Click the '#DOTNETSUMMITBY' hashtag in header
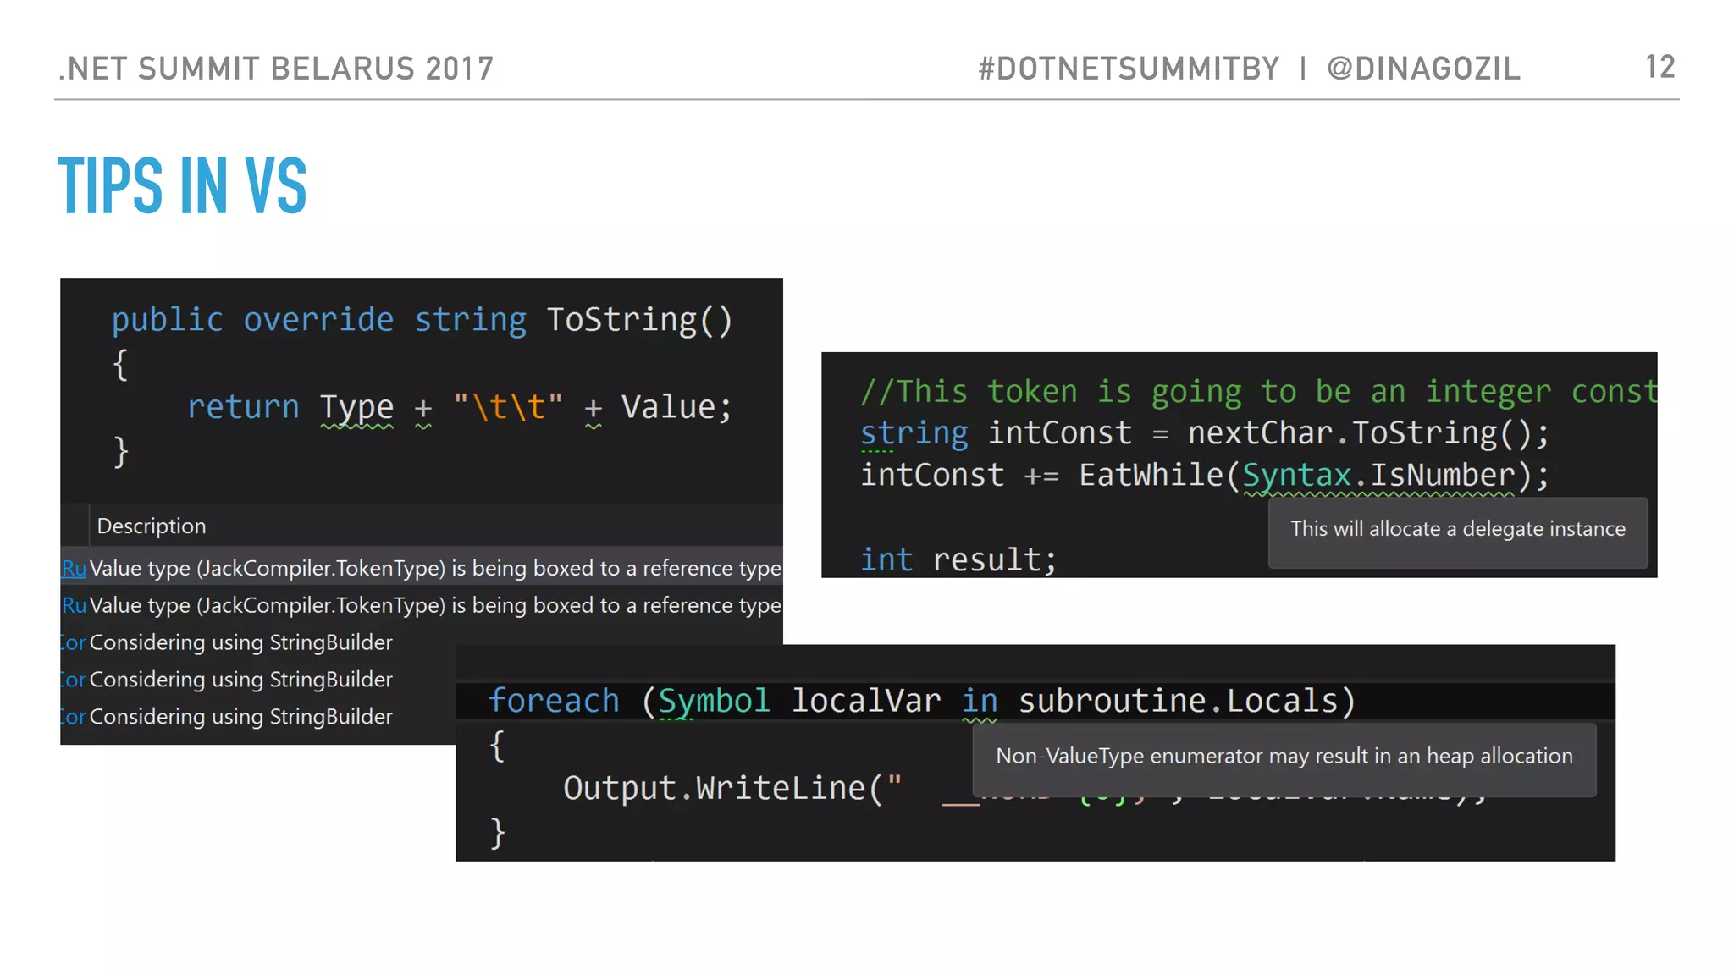This screenshot has height=975, width=1734. click(x=1129, y=69)
